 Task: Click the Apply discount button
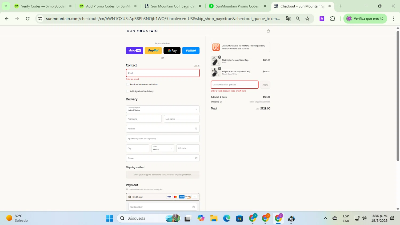click(265, 85)
